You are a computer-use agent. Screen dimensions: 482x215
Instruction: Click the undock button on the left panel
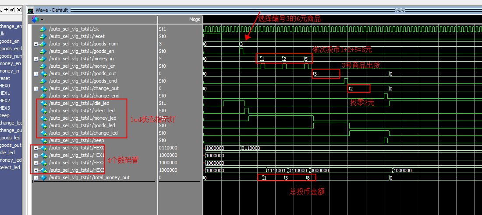[x=12, y=10]
